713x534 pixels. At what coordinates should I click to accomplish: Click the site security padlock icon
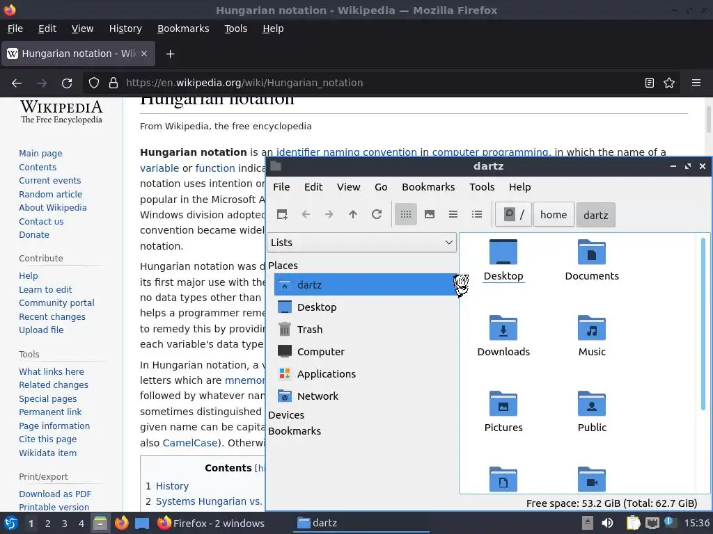(113, 83)
